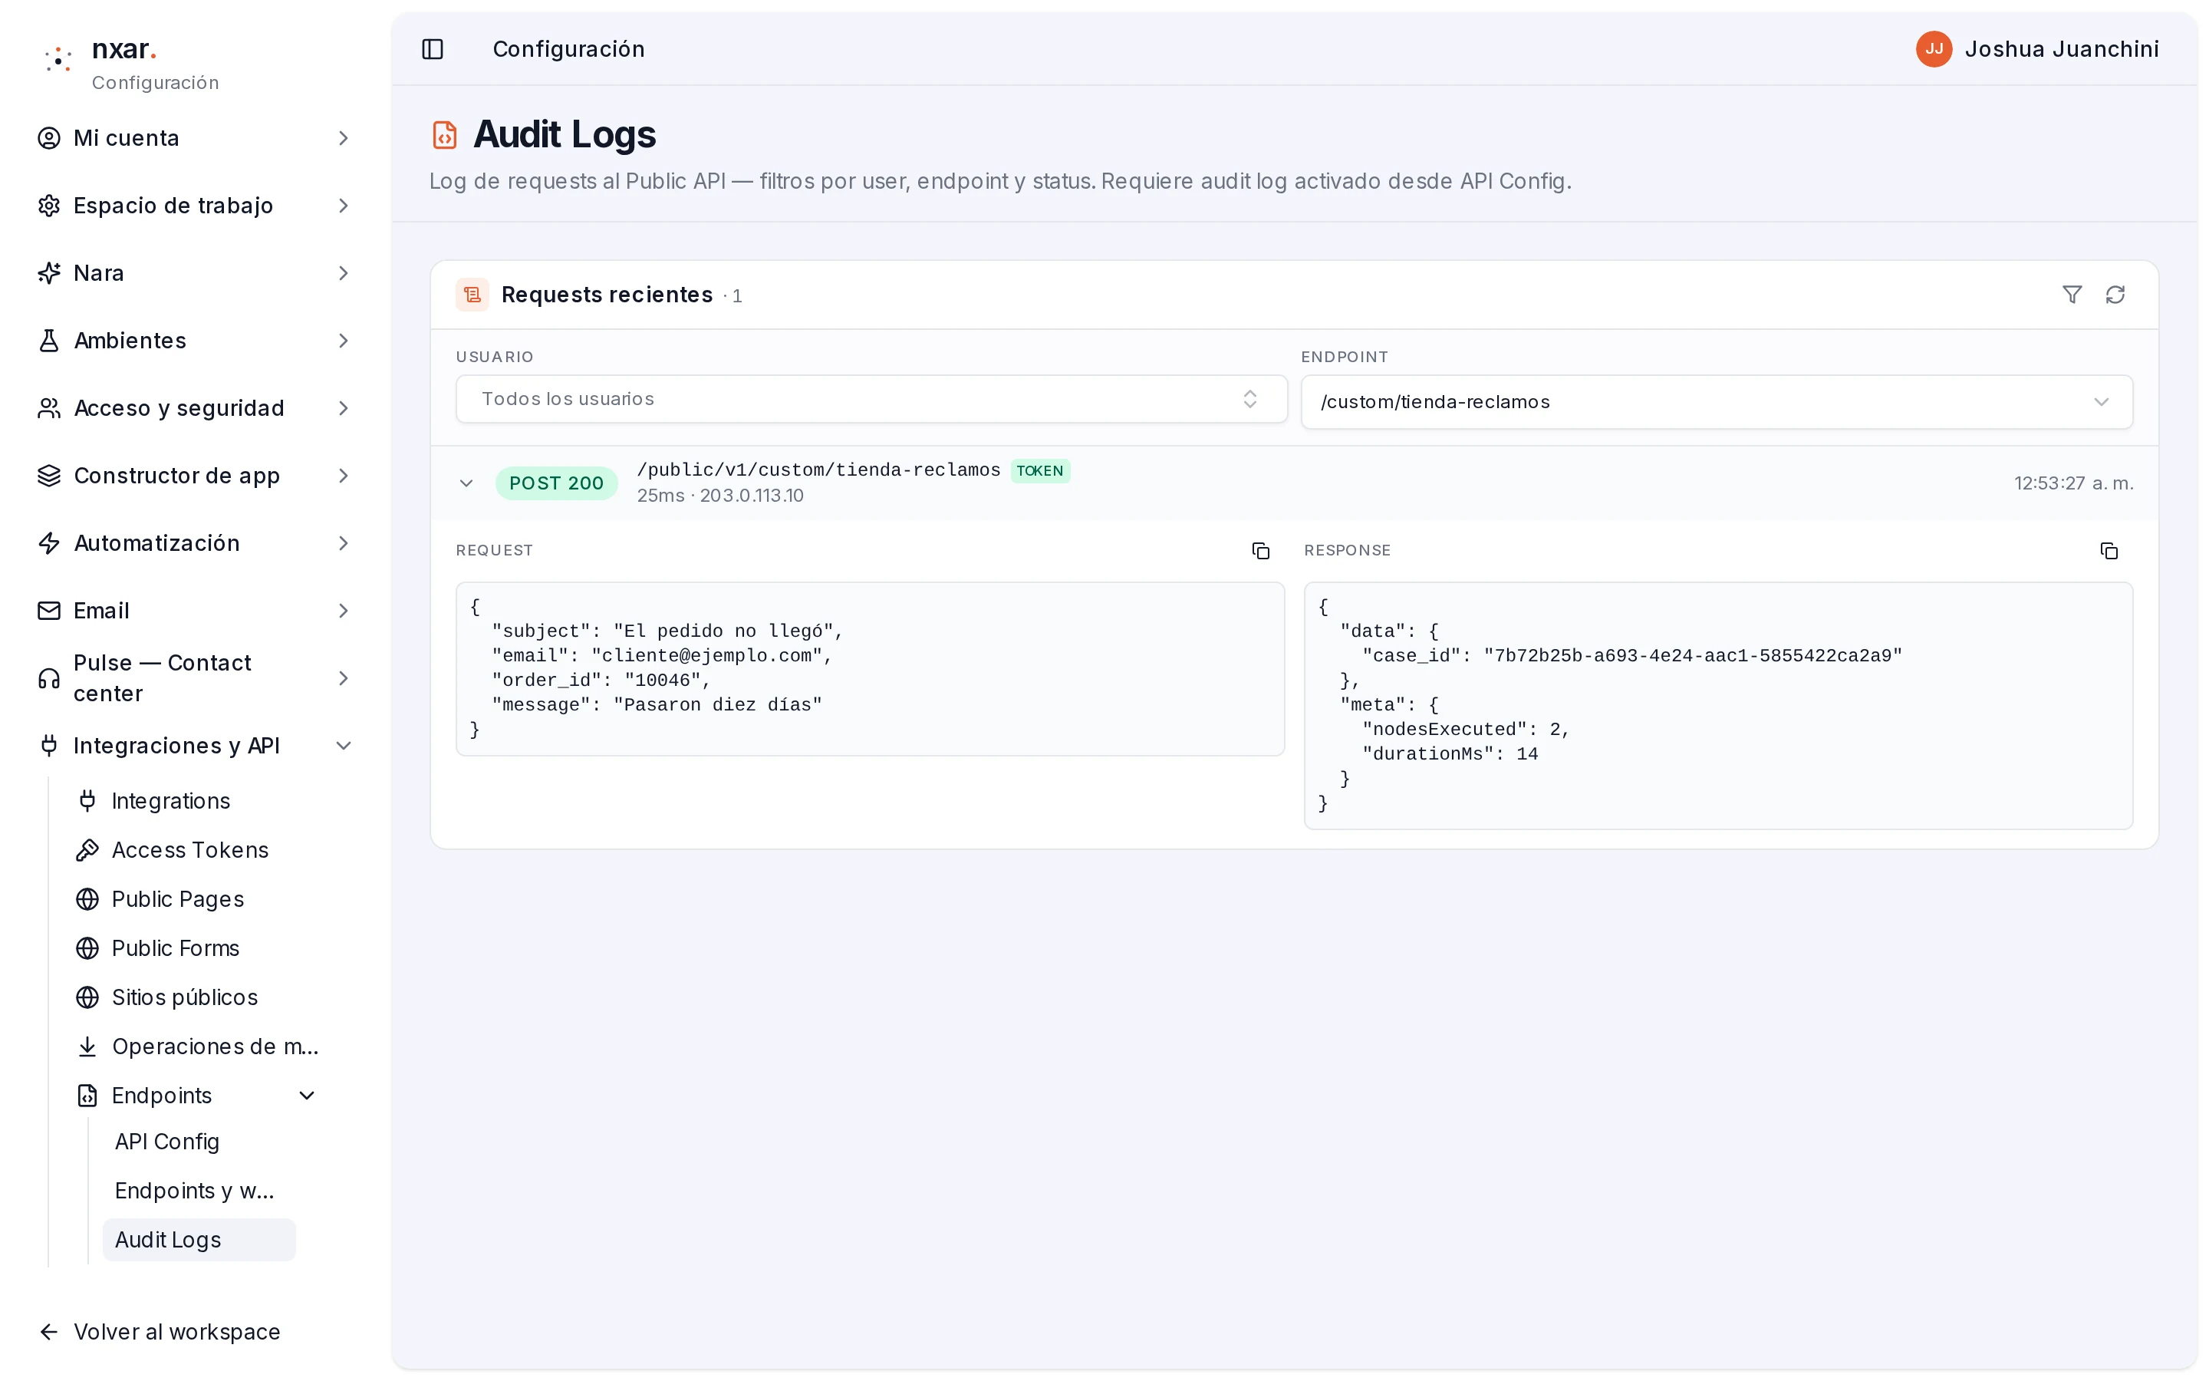Click the Audit Logs page title icon

pos(445,135)
